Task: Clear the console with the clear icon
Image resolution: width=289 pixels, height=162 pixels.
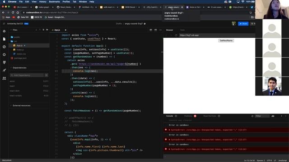Action: pos(252,116)
